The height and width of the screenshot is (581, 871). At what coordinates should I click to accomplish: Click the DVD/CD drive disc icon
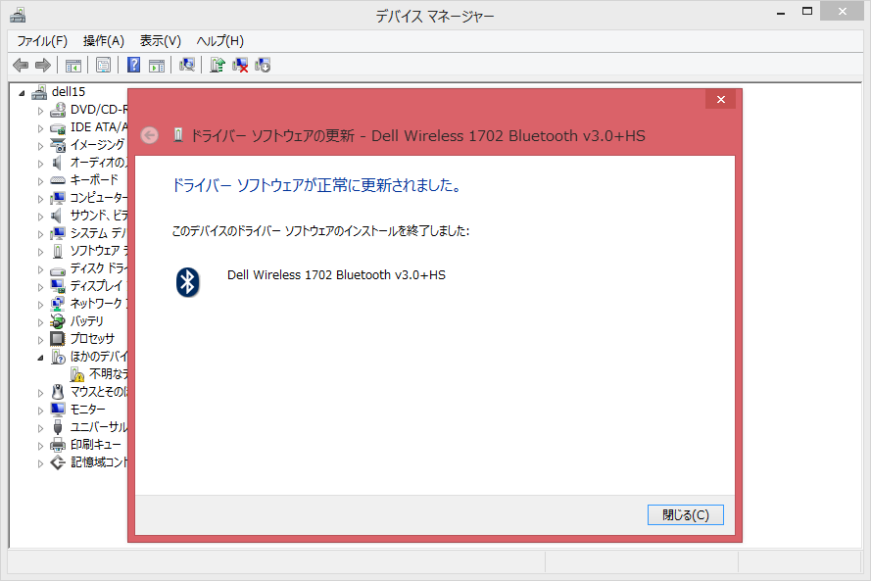(x=58, y=110)
